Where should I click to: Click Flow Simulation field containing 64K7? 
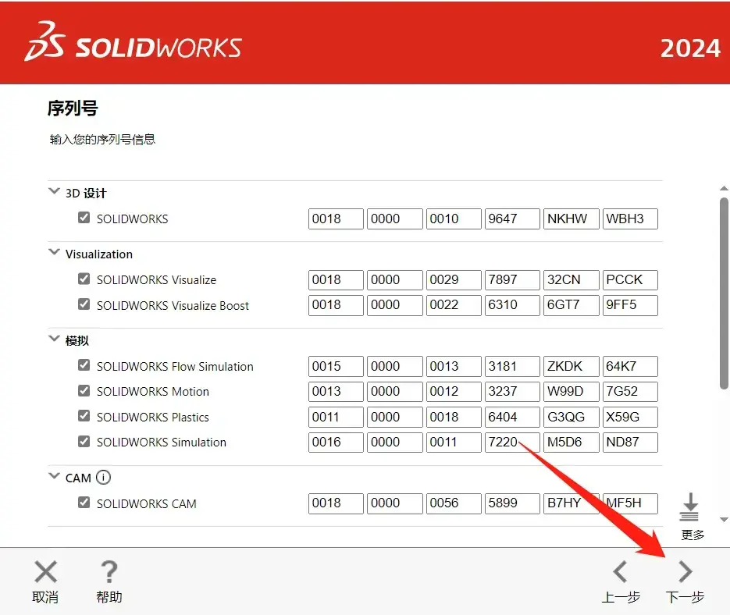coord(630,366)
